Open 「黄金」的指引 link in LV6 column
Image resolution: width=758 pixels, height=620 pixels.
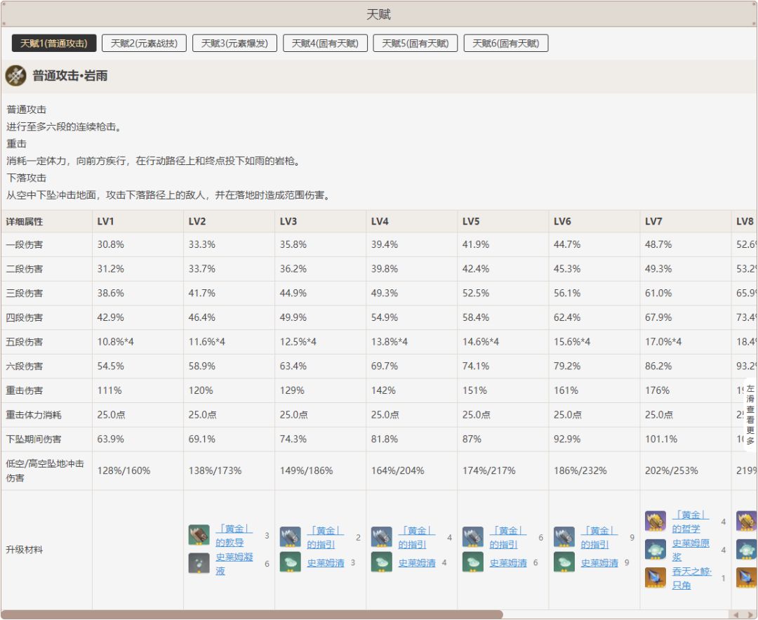pyautogui.click(x=599, y=537)
